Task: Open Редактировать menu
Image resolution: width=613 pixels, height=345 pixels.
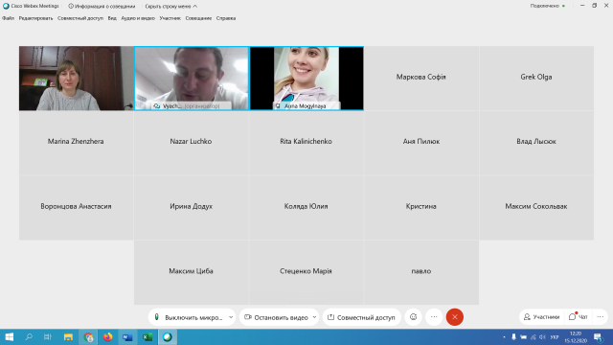Action: point(35,18)
